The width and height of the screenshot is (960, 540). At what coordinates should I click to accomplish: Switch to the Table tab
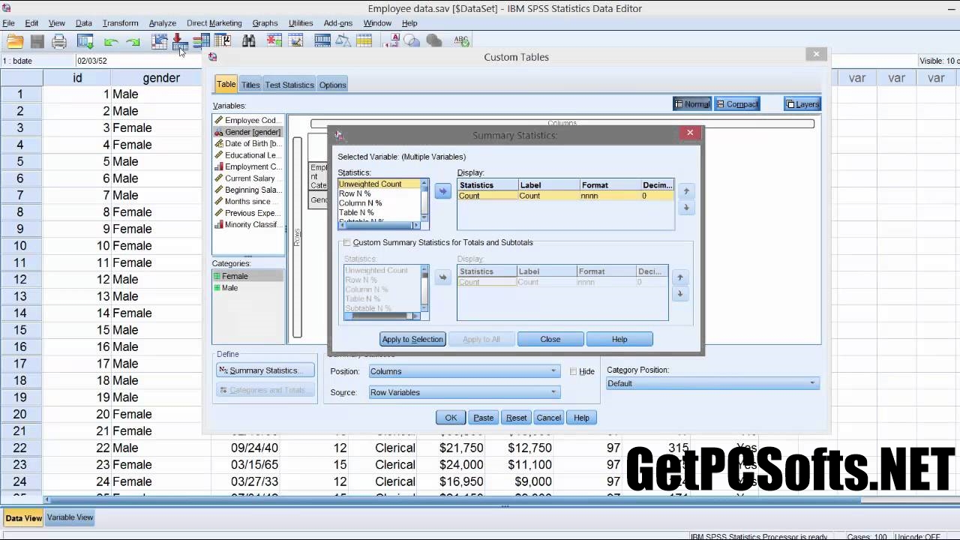click(226, 85)
